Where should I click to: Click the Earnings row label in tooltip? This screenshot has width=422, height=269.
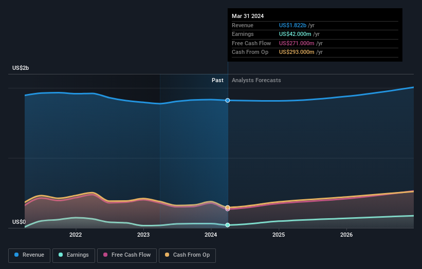click(243, 34)
